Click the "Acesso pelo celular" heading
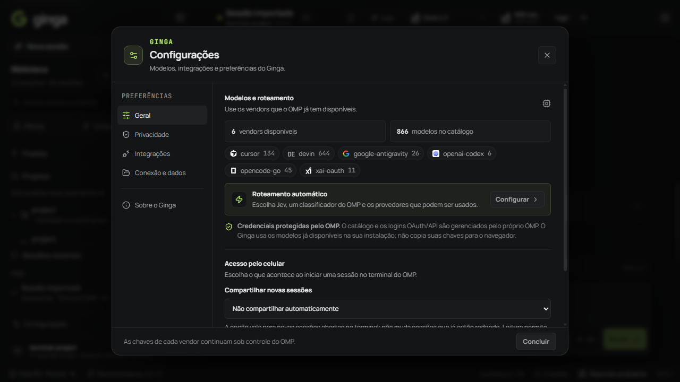This screenshot has width=680, height=382. [x=254, y=264]
